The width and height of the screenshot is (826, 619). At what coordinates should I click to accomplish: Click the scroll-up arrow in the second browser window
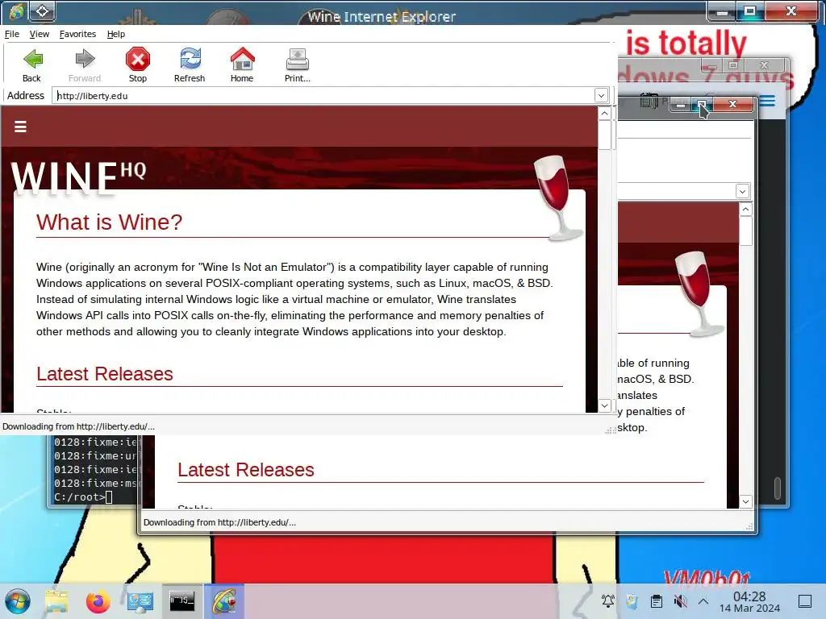tap(745, 210)
